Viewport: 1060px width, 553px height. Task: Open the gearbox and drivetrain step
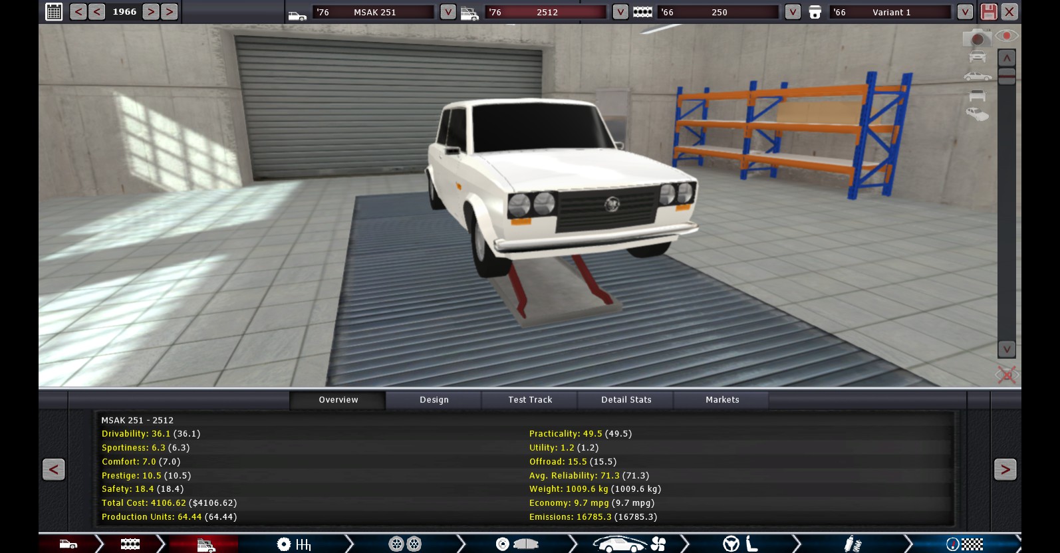coord(294,544)
